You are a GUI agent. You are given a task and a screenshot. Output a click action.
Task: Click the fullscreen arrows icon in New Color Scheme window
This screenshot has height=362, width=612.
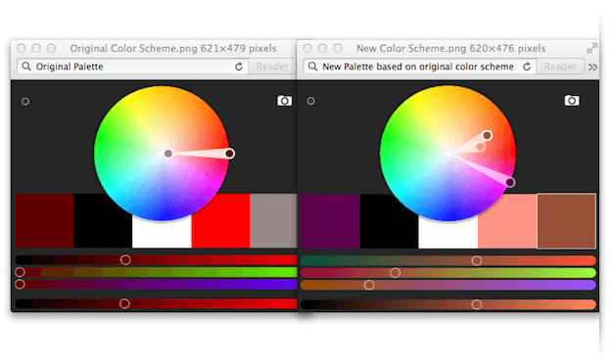[592, 48]
